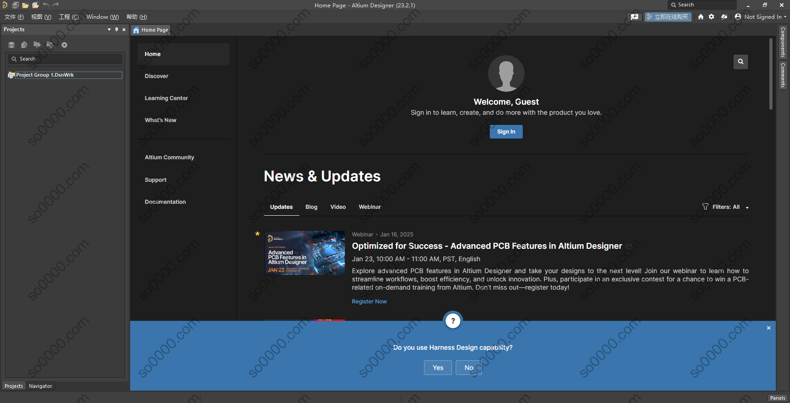790x403 pixels.
Task: Click the top-right Home icon
Action: pyautogui.click(x=700, y=17)
